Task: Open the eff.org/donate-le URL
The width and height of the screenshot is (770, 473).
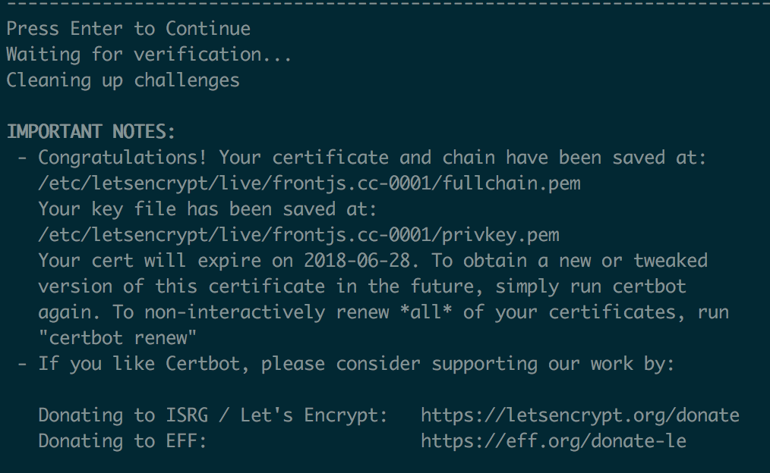Action: point(553,441)
